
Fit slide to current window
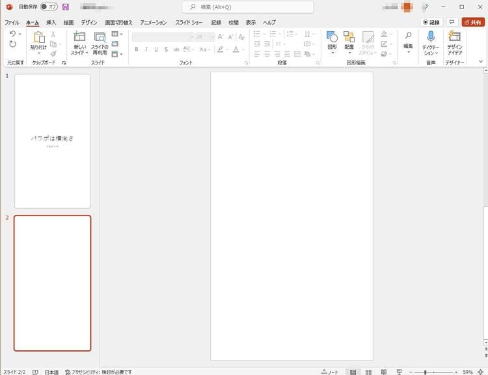[x=481, y=372]
